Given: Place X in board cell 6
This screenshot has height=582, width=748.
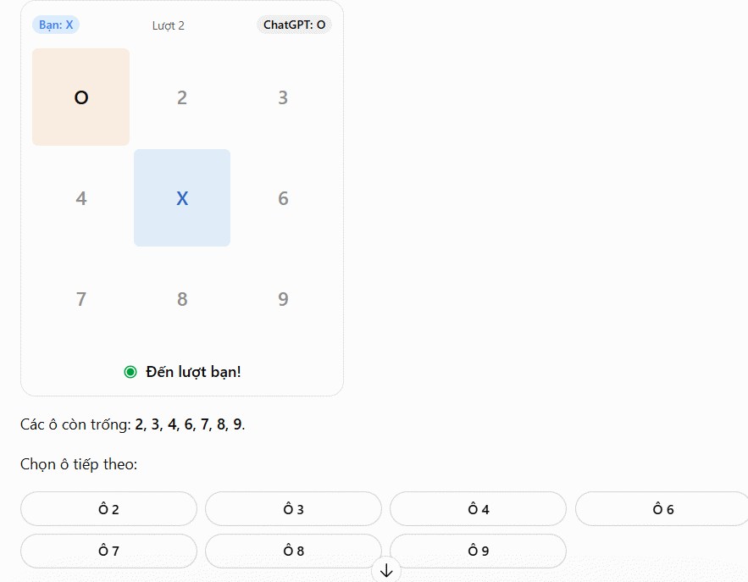Looking at the screenshot, I should point(283,198).
